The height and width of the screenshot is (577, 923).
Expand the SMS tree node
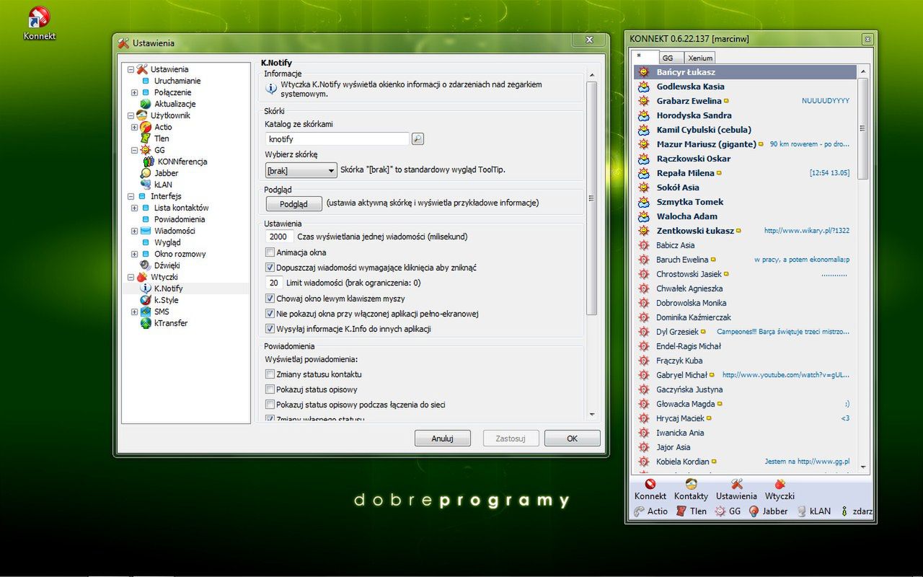point(134,312)
